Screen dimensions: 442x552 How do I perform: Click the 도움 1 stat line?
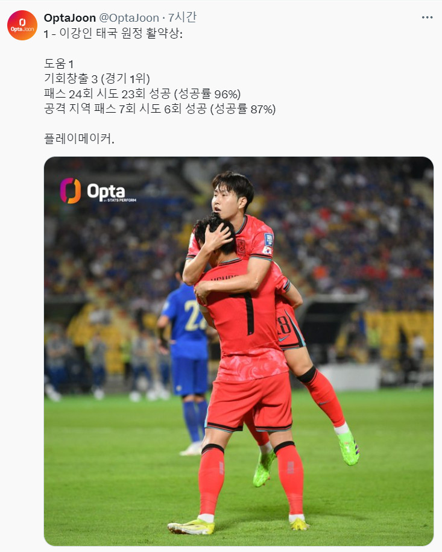(59, 64)
